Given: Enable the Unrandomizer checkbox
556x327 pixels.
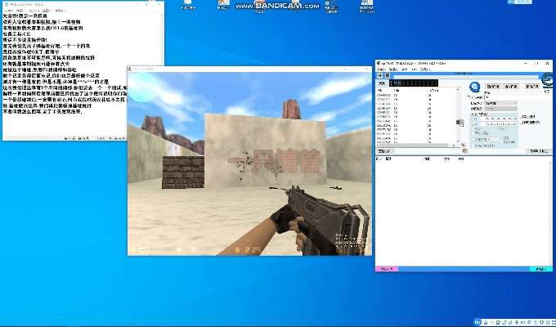Looking at the screenshot, I should [521, 116].
